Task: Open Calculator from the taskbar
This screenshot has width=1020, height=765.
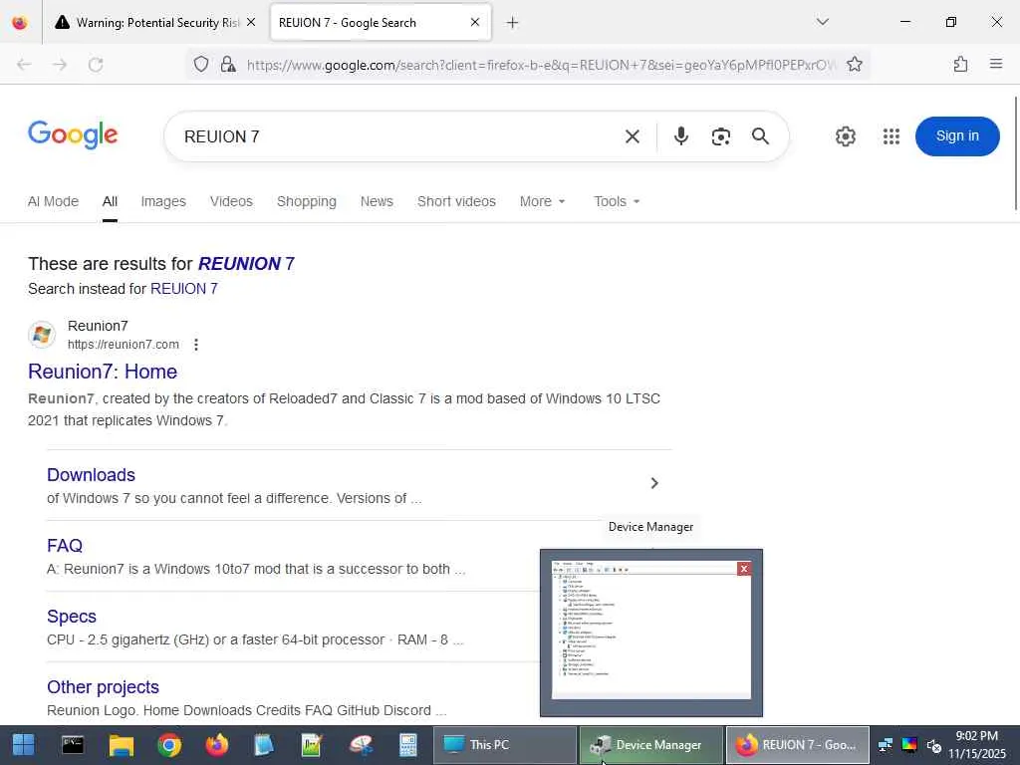Action: pos(407,745)
